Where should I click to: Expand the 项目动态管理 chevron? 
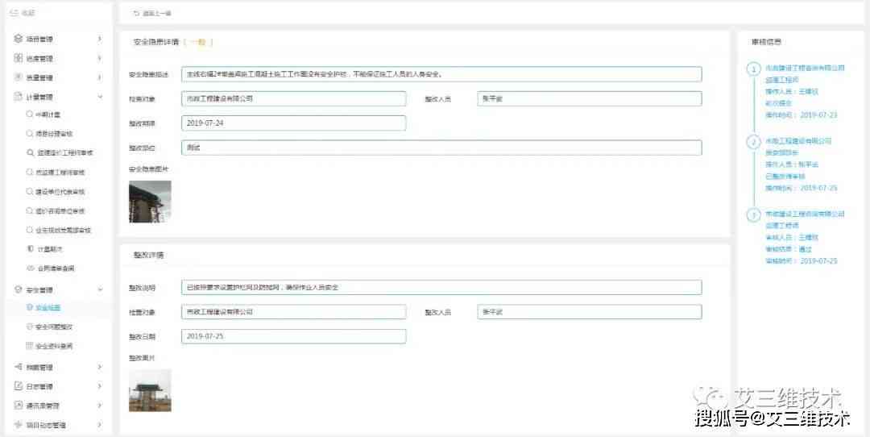coord(100,425)
